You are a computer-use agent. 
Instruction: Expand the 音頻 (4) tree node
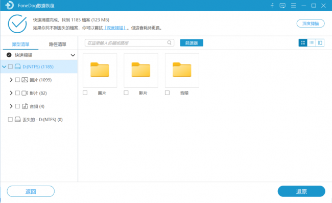click(x=11, y=106)
